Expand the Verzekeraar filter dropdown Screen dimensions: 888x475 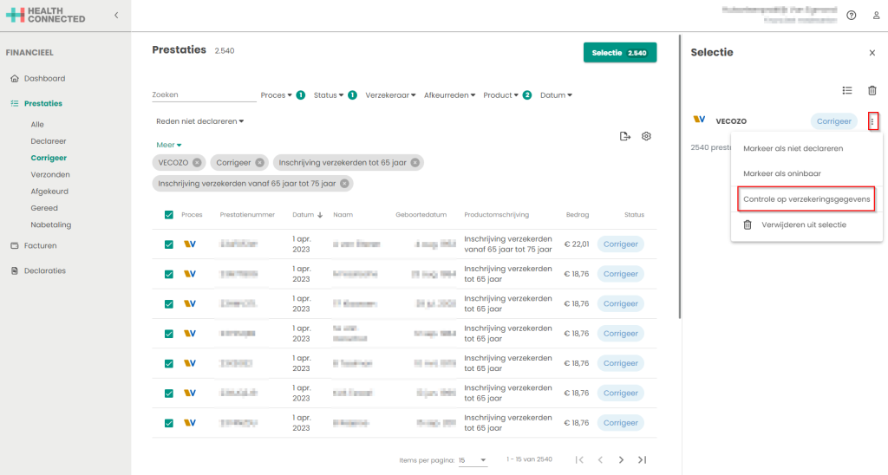390,95
